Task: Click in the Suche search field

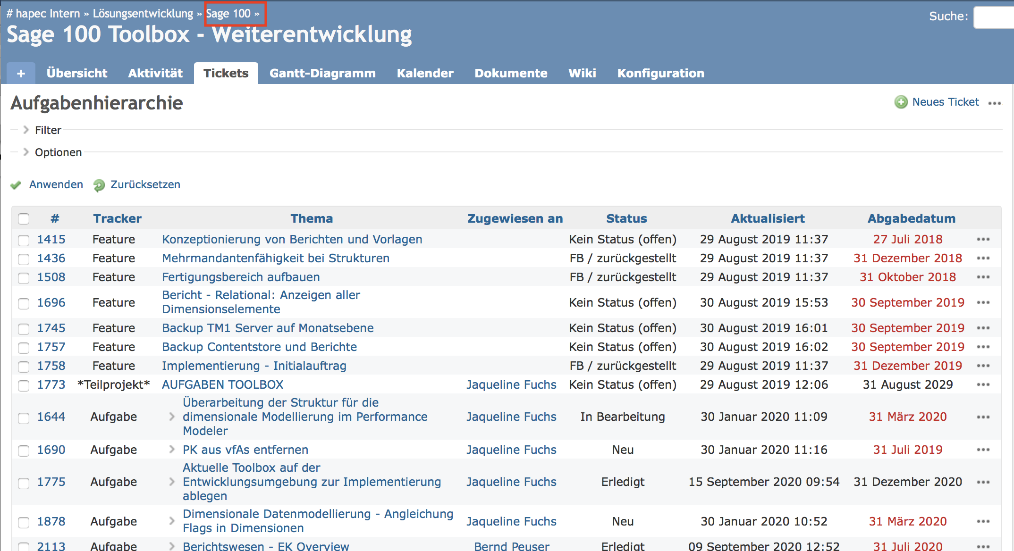Action: tap(993, 17)
